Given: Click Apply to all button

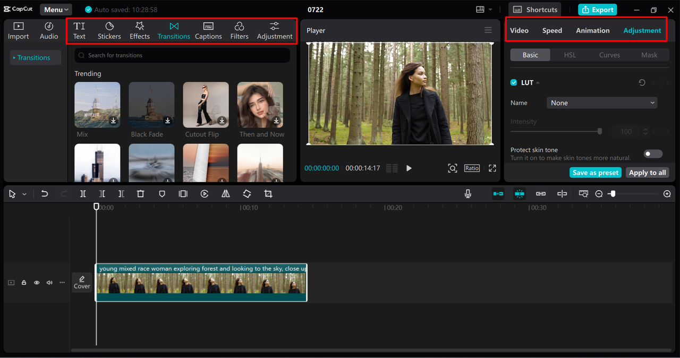Looking at the screenshot, I should [647, 173].
